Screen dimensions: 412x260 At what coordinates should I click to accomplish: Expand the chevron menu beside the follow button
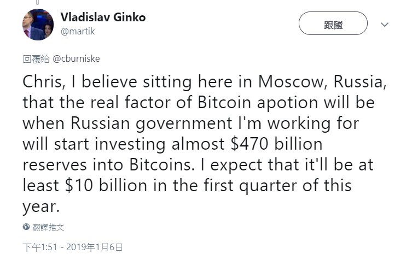385,25
